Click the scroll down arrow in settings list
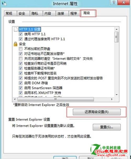This screenshot has width=131, height=159. tap(117, 95)
